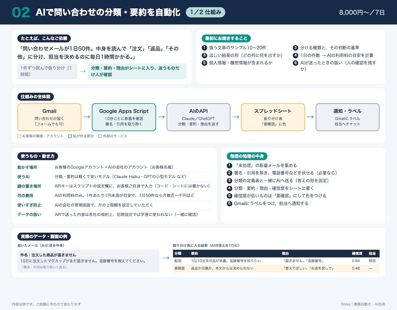The height and width of the screenshot is (310, 397).
Task: Click the 担当 table column header
Action: pos(372,253)
